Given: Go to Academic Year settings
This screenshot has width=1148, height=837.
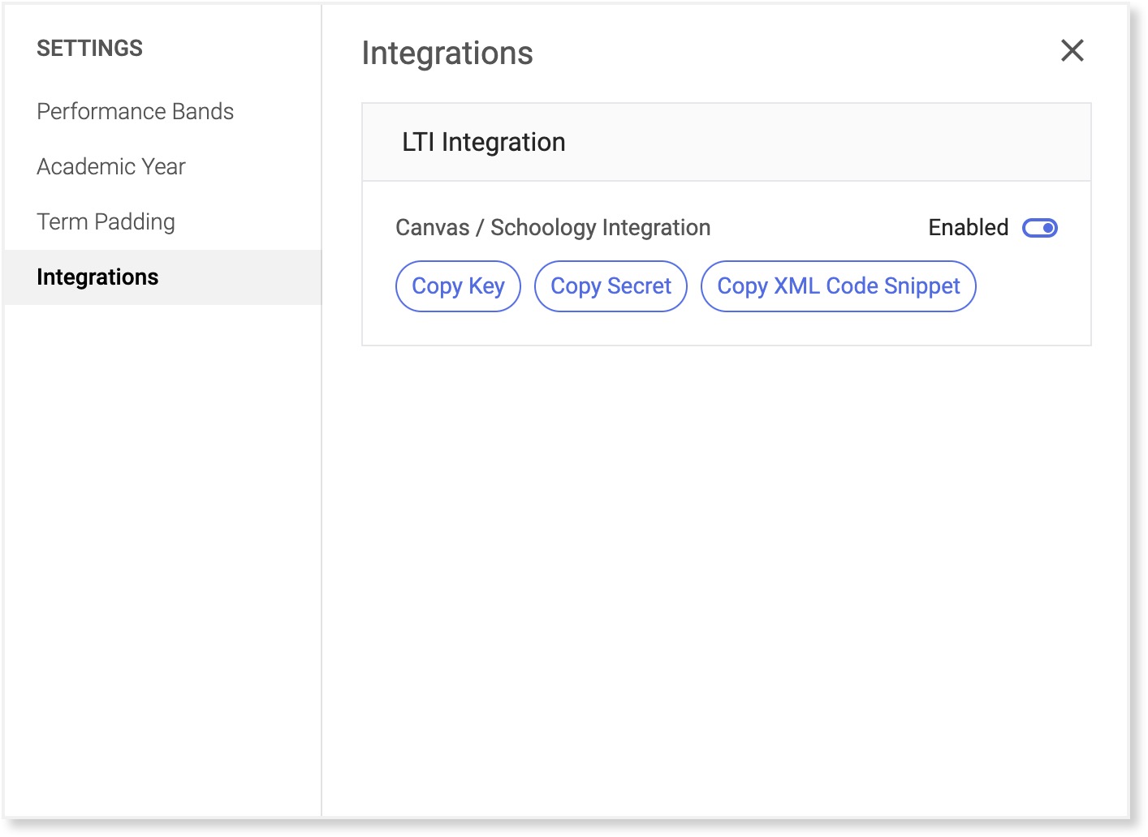Looking at the screenshot, I should tap(111, 166).
